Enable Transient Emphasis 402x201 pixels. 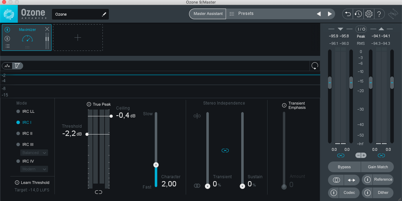tap(284, 105)
